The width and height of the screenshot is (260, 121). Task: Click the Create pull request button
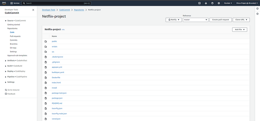(220, 20)
